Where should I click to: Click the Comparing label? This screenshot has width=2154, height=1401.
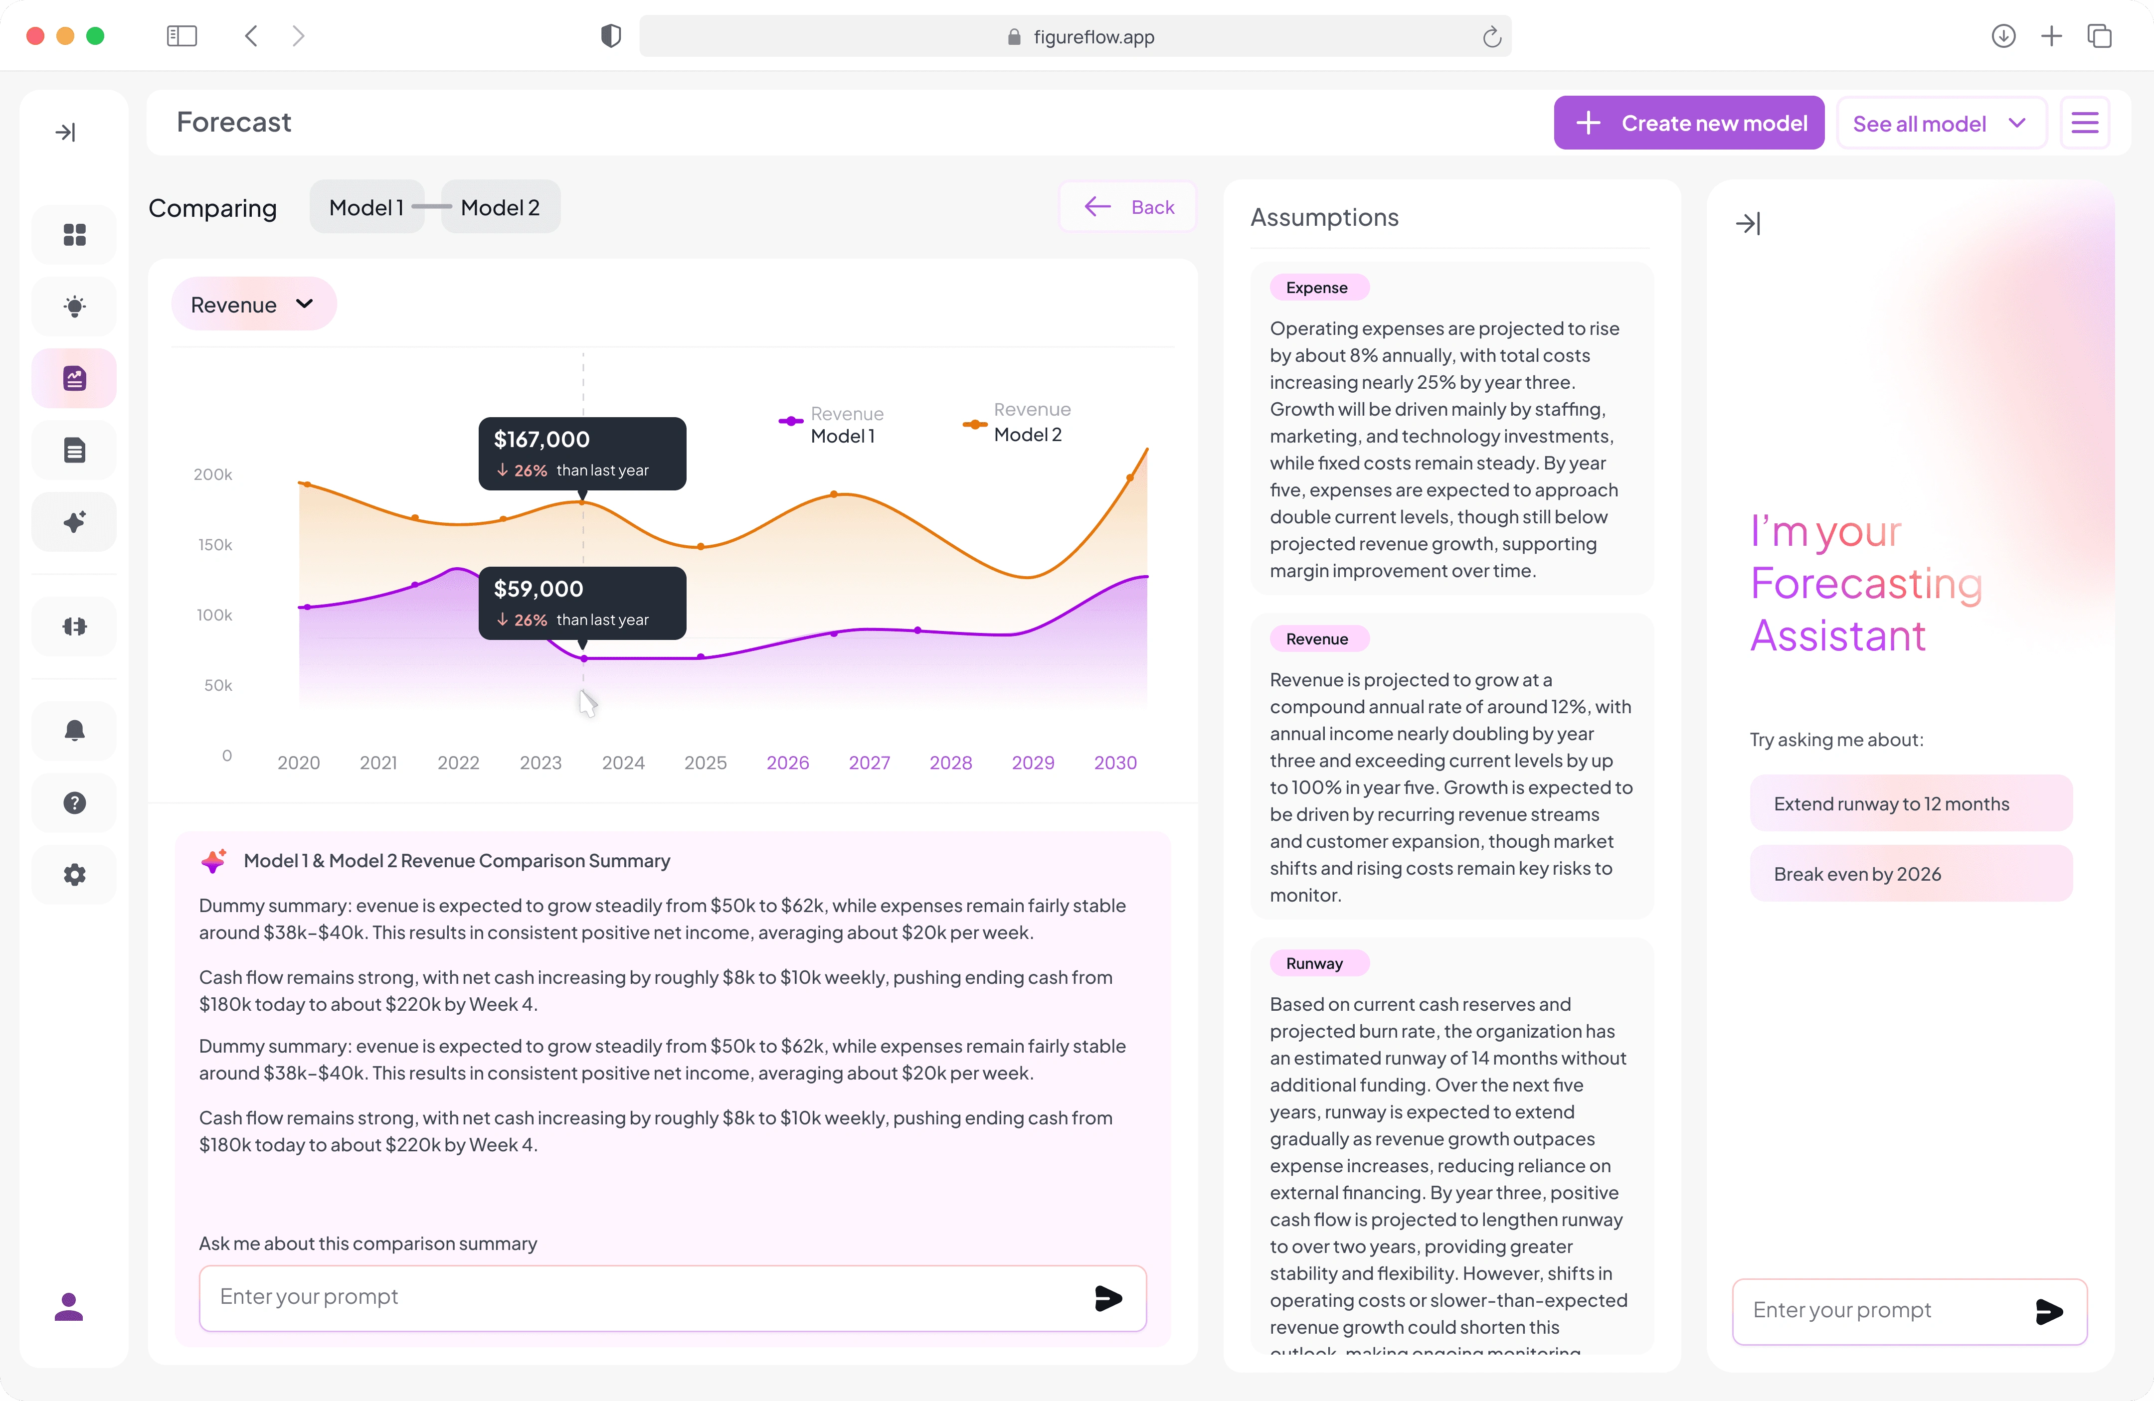click(213, 208)
